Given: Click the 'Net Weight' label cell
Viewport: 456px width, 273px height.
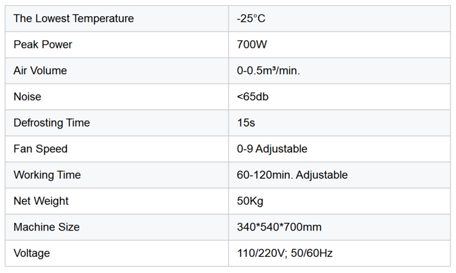Looking at the screenshot, I should pyautogui.click(x=41, y=201).
